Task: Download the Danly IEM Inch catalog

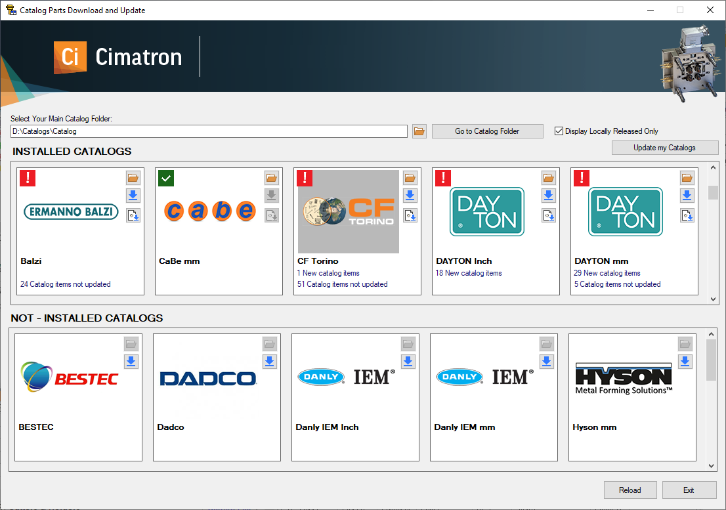Action: click(408, 362)
